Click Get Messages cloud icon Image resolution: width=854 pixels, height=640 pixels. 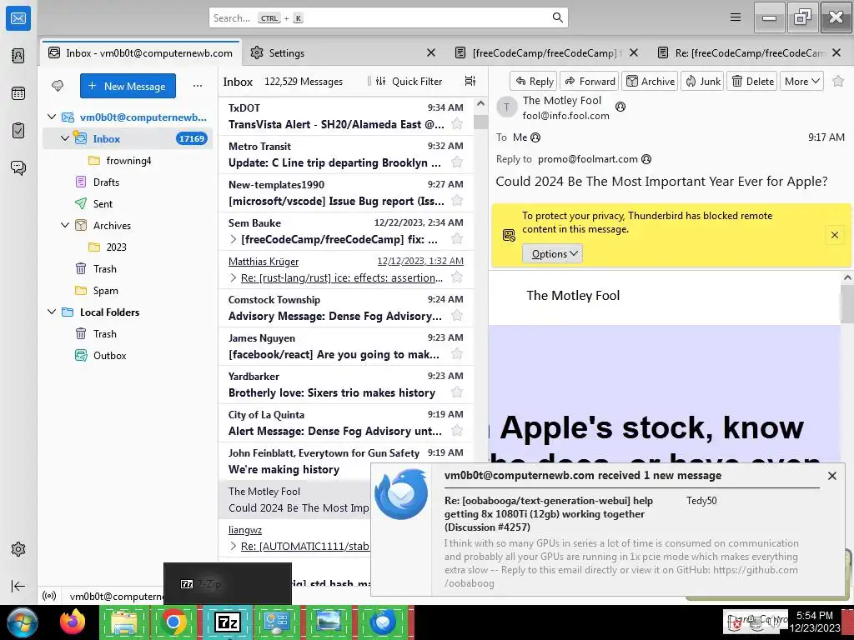(58, 86)
